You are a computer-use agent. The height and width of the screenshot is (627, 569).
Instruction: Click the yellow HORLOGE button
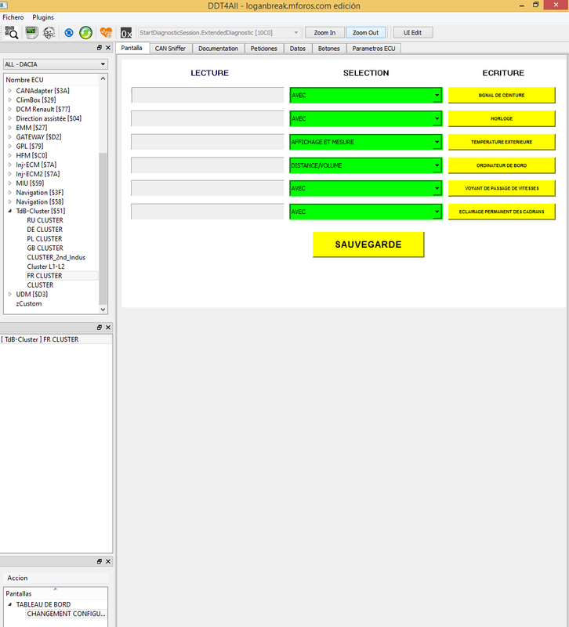click(x=502, y=119)
